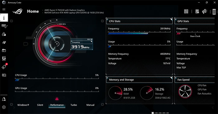Click the 28.5% RAM percentage
Viewport: 218px width, 114px height.
tap(128, 89)
